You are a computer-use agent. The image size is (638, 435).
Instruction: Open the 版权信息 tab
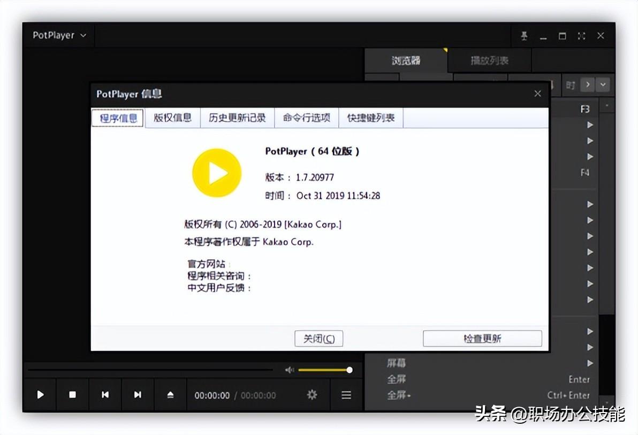pyautogui.click(x=172, y=118)
